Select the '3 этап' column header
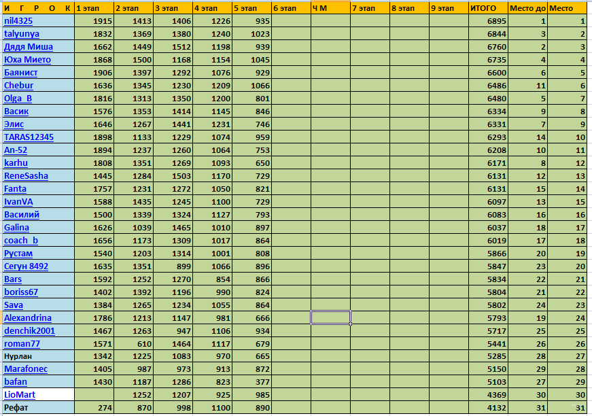Image resolution: width=592 pixels, height=416 pixels. [173, 8]
